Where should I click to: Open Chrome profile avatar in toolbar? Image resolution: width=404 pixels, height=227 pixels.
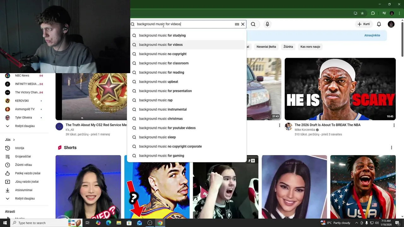coord(392,13)
